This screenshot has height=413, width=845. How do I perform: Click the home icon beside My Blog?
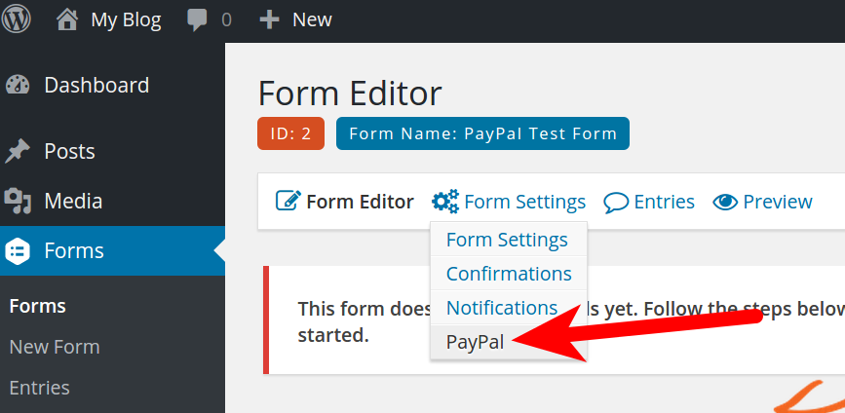point(67,19)
